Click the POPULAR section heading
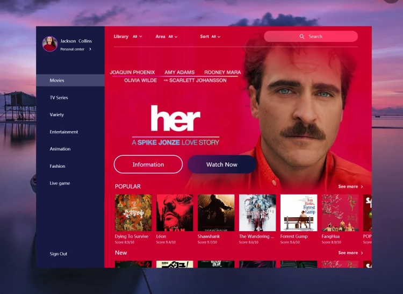403x294 pixels. point(128,187)
